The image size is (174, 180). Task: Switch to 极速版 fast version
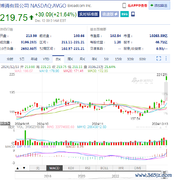110,14
